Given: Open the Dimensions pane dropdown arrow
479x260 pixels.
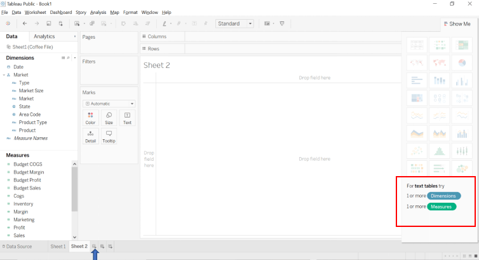Looking at the screenshot, I should pyautogui.click(x=75, y=58).
